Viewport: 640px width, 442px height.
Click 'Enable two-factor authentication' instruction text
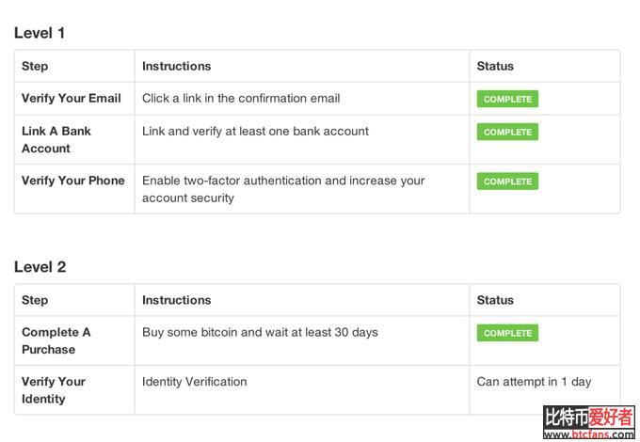283,189
